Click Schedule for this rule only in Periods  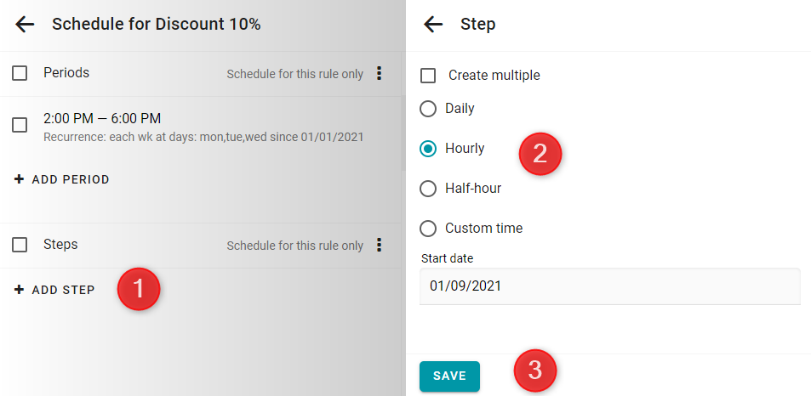coord(294,74)
